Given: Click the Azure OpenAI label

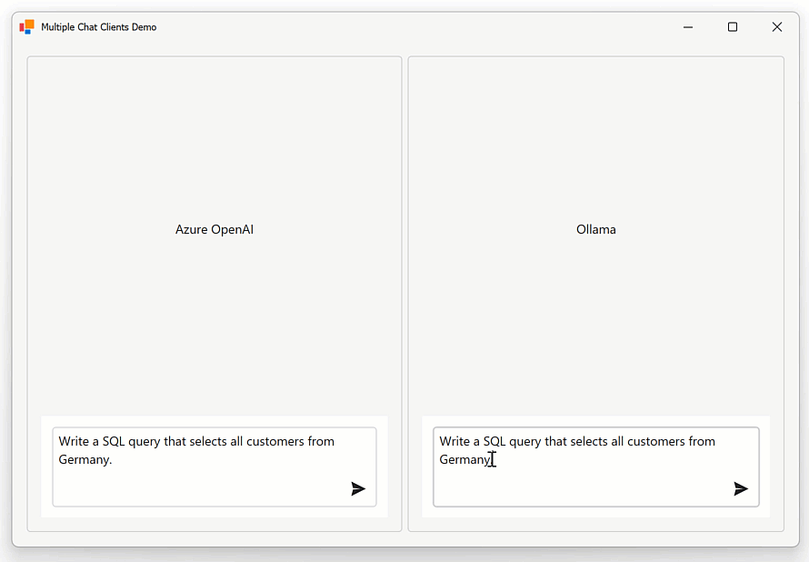Looking at the screenshot, I should pyautogui.click(x=214, y=229).
